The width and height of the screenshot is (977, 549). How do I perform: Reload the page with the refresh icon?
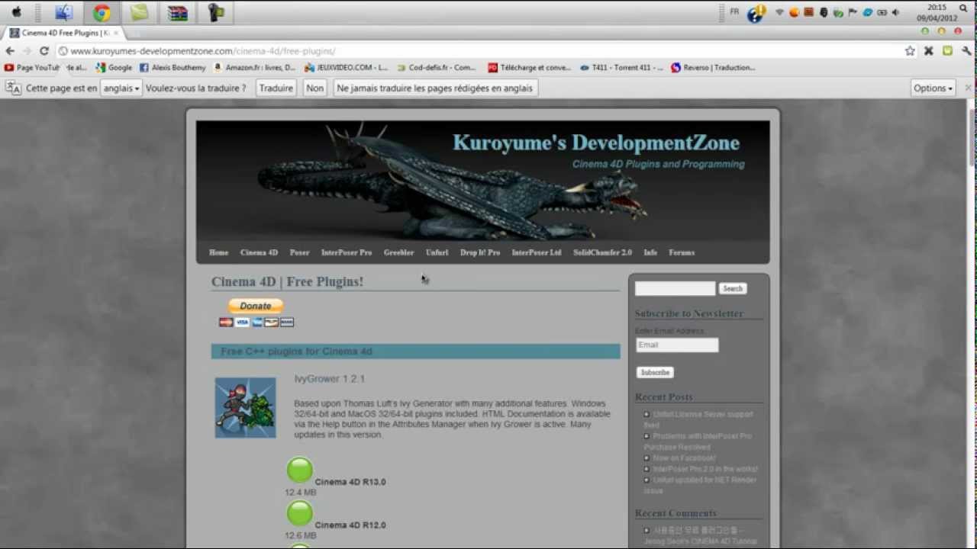(x=44, y=51)
